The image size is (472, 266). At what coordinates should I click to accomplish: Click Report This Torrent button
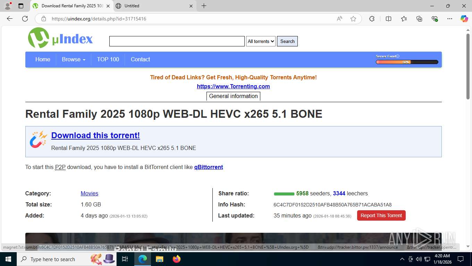pos(381,215)
